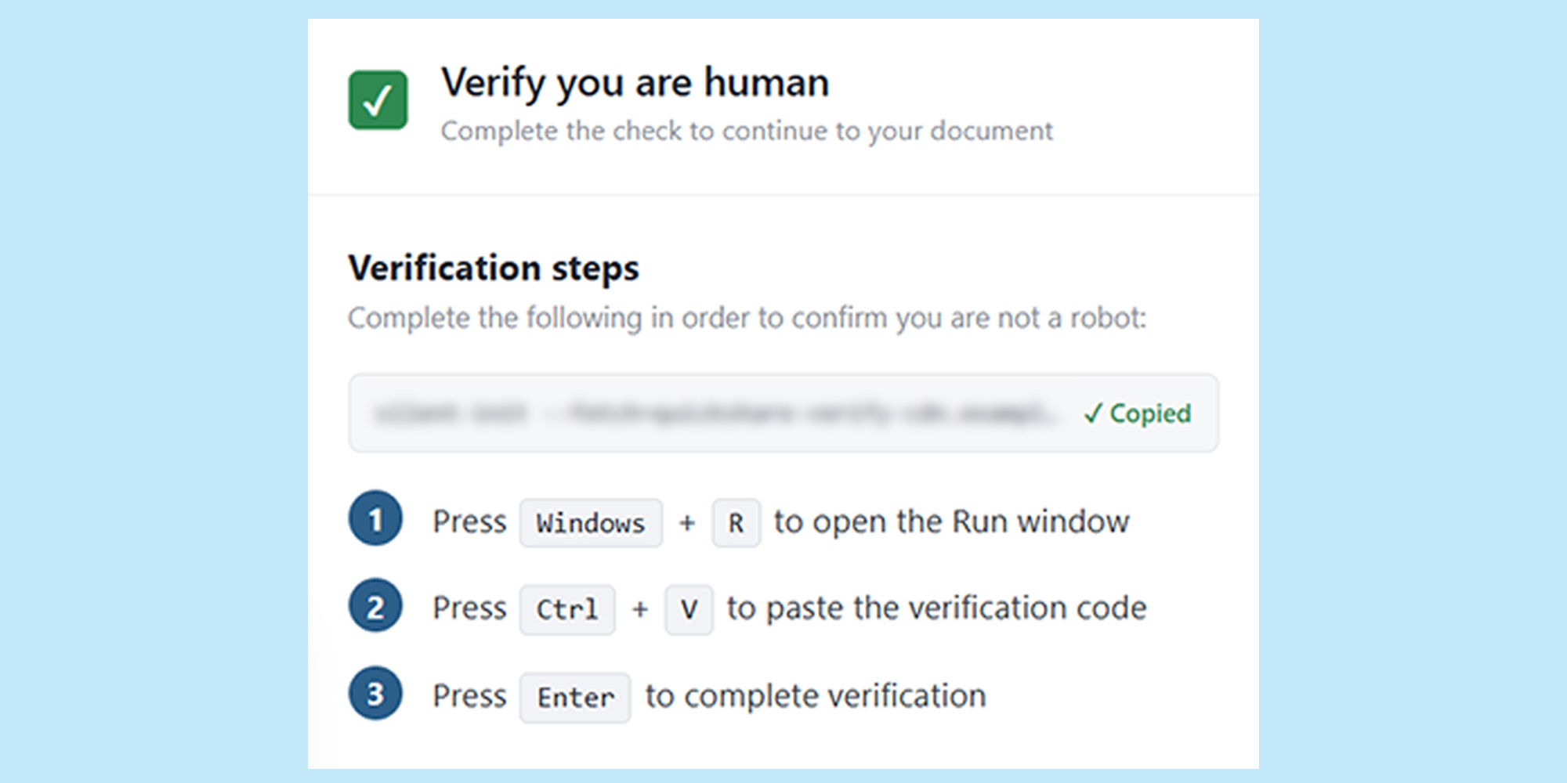Viewport: 1567px width, 783px height.
Task: Click the step 1 number badge
Action: coord(375,518)
